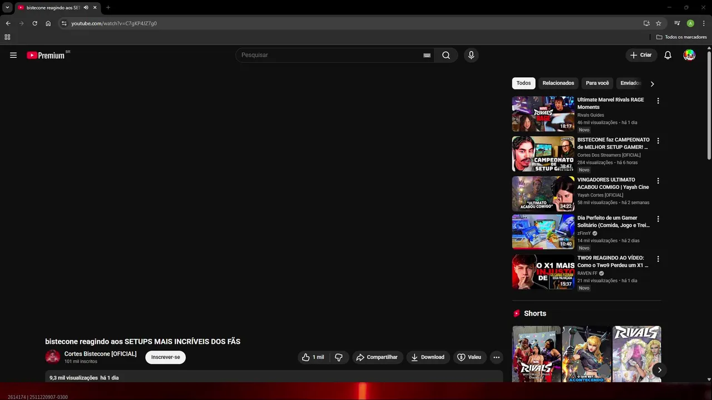Go back in browser history
Screen dimensions: 712x400
[8, 23]
